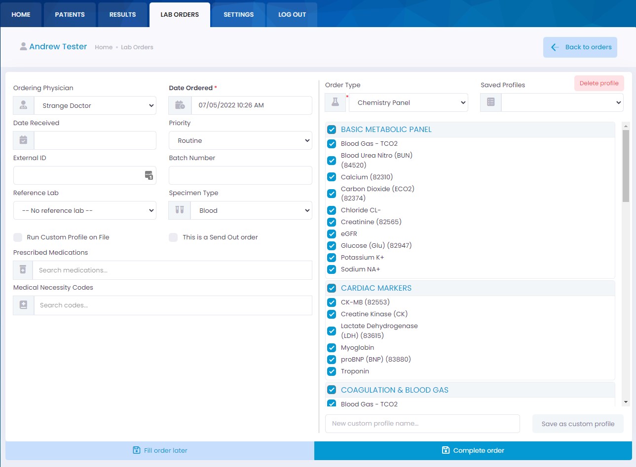Click the physician icon next to Ordering Physician
Image resolution: width=636 pixels, height=467 pixels.
point(23,105)
